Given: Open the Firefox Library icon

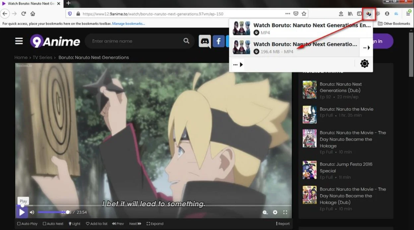Looking at the screenshot, I should click(350, 14).
